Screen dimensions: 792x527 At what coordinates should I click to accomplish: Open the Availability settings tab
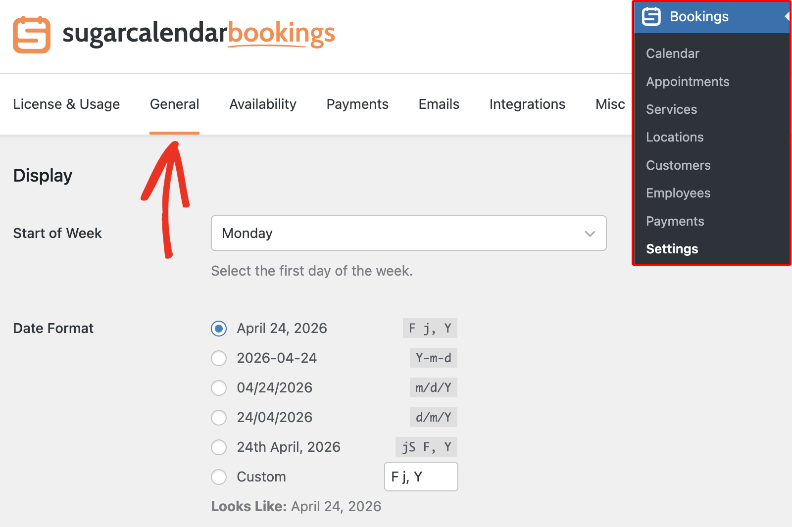click(x=263, y=104)
